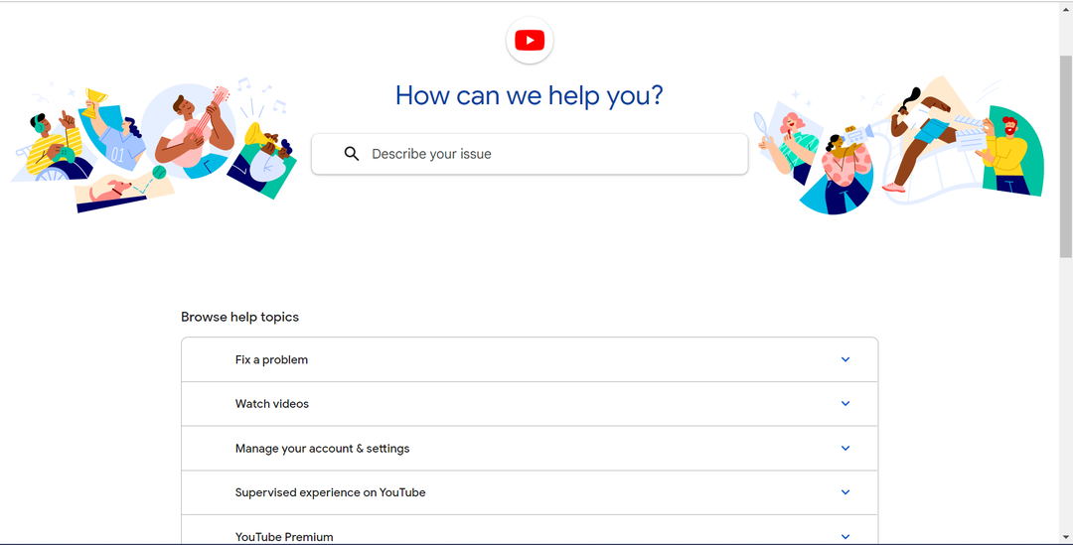Click the scrollbar down arrow
Image resolution: width=1073 pixels, height=545 pixels.
1066,538
